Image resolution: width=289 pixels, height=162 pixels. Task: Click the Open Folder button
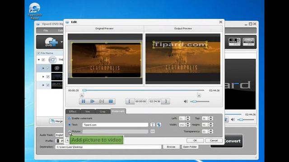190,147
